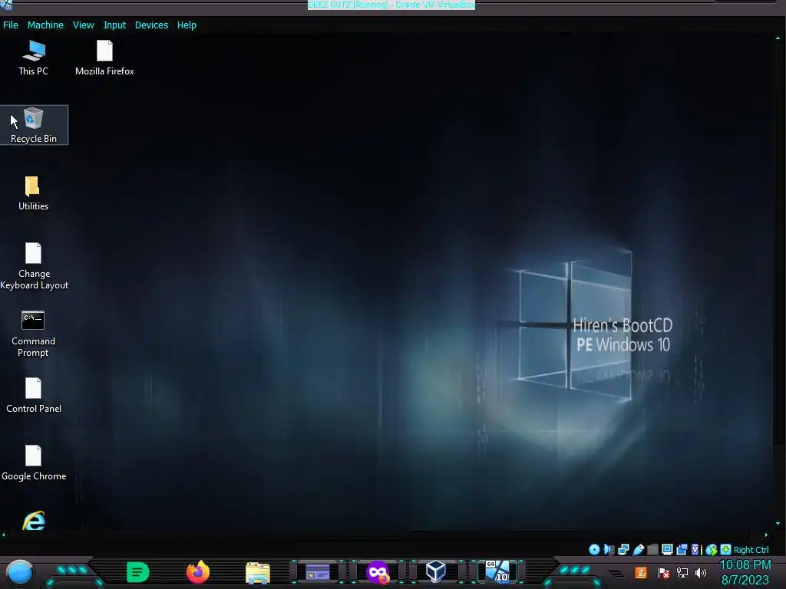Select the Utilities folder icon

pos(33,193)
